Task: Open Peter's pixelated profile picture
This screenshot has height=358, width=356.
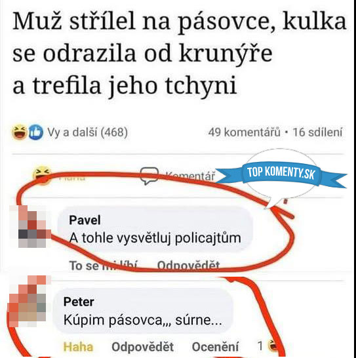Action: [x=28, y=301]
